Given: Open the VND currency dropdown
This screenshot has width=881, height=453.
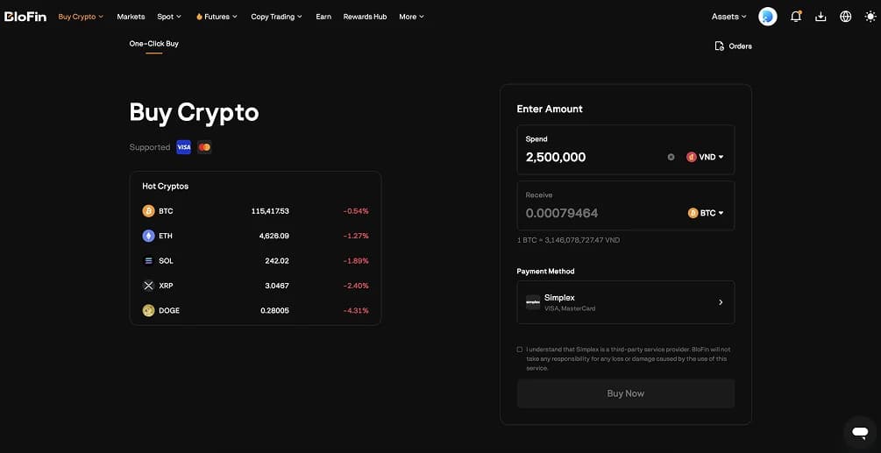Looking at the screenshot, I should point(706,157).
